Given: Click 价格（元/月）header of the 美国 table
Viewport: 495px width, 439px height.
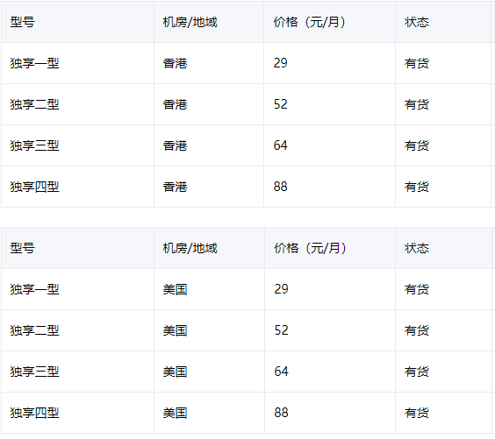Looking at the screenshot, I should coord(311,248).
